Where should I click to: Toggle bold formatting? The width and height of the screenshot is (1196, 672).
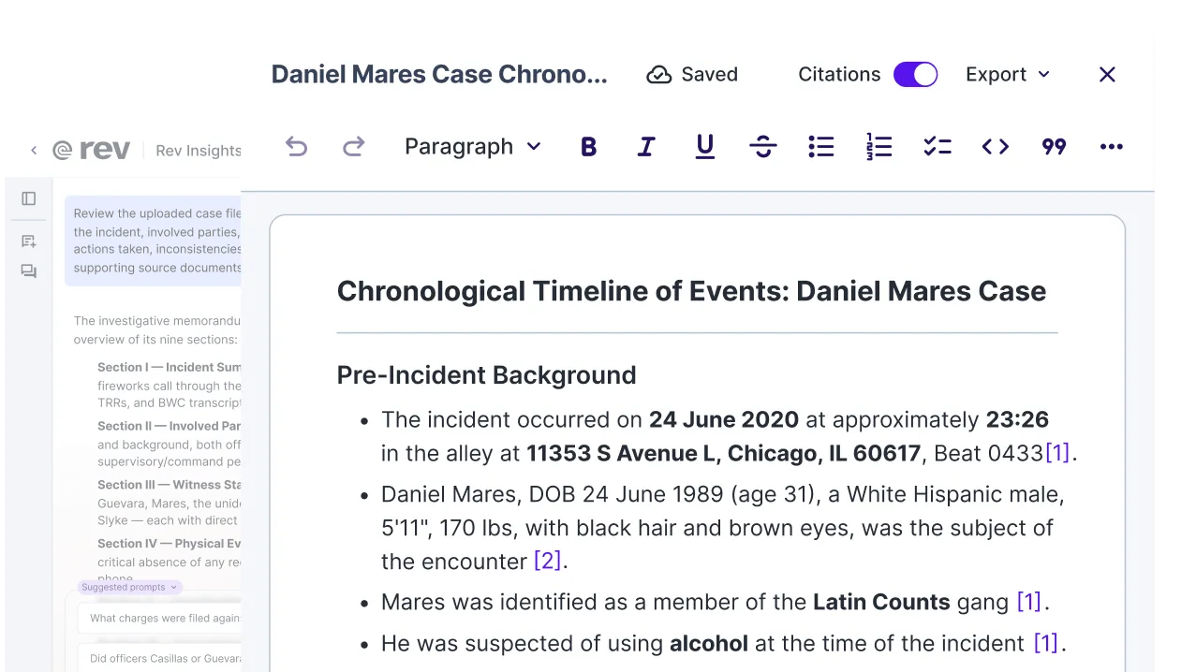click(x=588, y=147)
